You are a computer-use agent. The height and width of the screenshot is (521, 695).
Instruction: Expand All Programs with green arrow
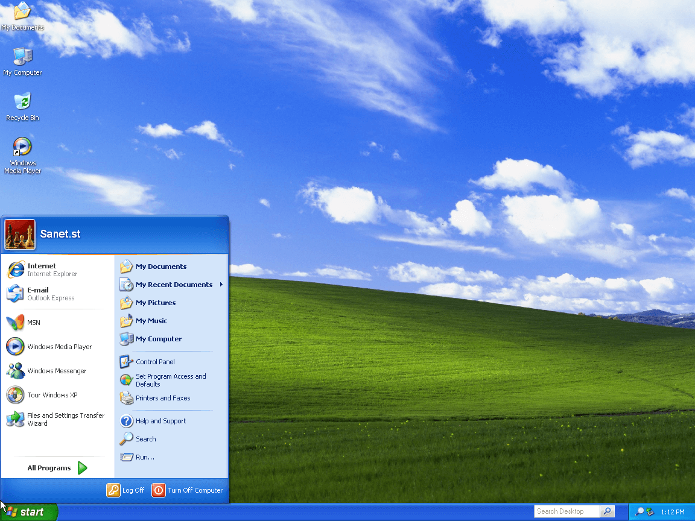point(83,468)
